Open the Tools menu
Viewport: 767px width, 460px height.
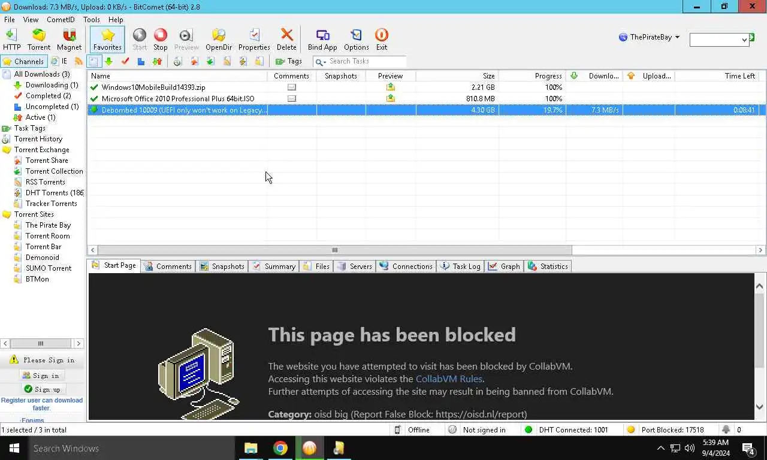[x=92, y=20]
